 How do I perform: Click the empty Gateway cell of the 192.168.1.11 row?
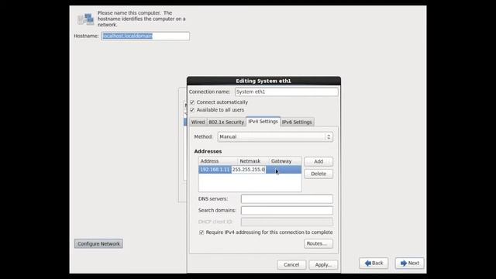(284, 170)
